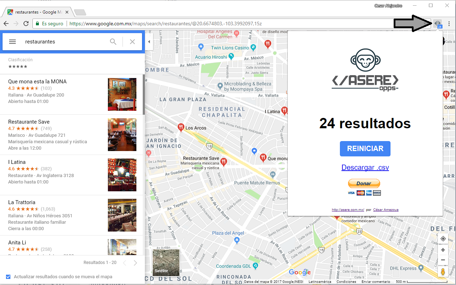This screenshot has width=456, height=285.
Task: Go to next results page arrow
Action: click(135, 263)
